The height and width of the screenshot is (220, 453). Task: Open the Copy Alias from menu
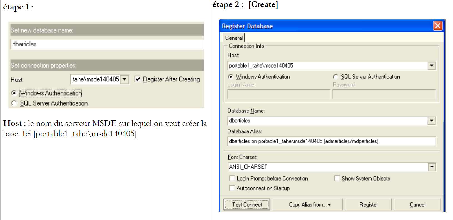pyautogui.click(x=307, y=205)
